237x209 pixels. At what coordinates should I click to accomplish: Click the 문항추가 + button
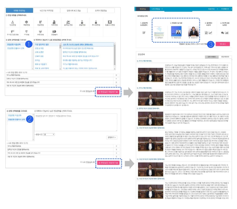click(x=112, y=137)
